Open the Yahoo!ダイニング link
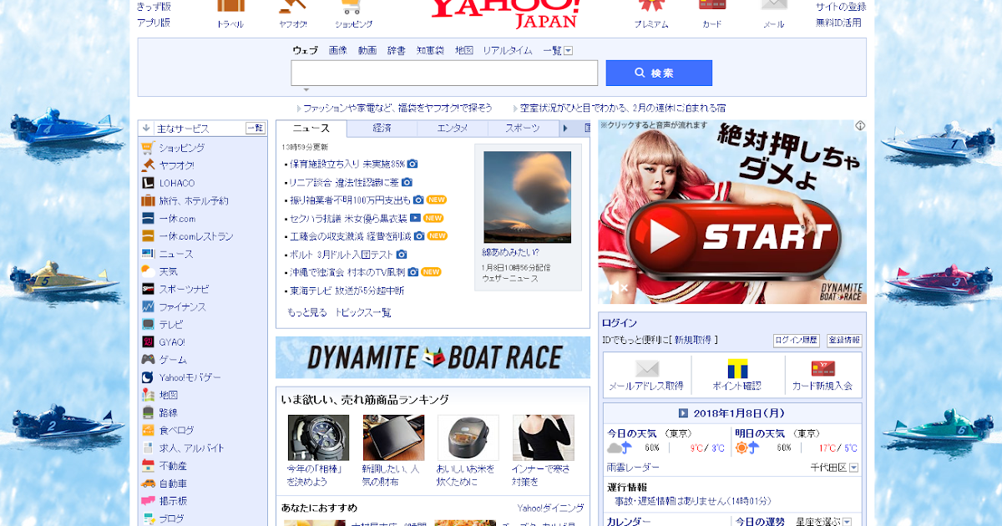This screenshot has height=526, width=1002. (550, 508)
